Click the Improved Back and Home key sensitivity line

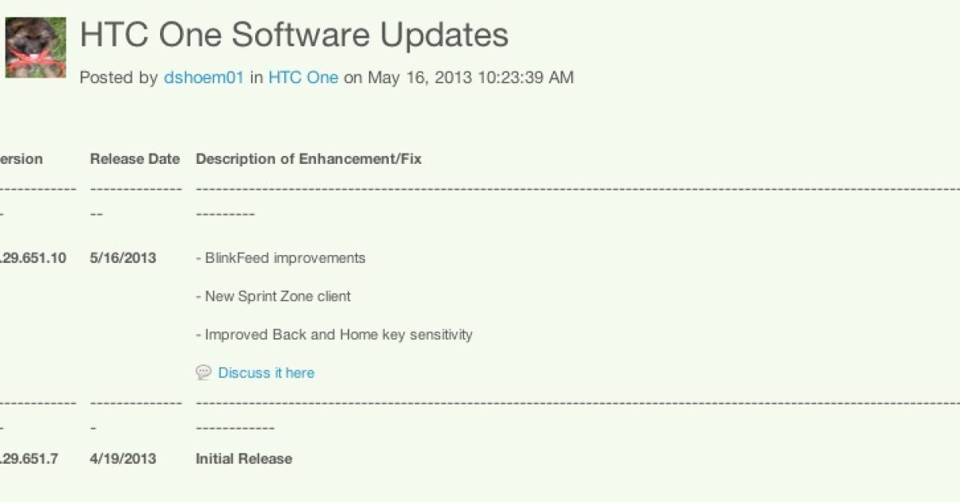tap(334, 334)
